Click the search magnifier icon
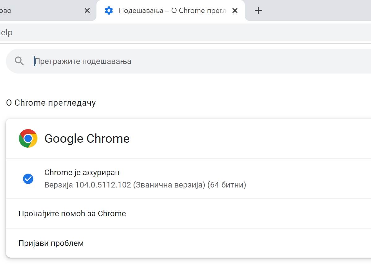The width and height of the screenshot is (371, 278). pos(19,61)
